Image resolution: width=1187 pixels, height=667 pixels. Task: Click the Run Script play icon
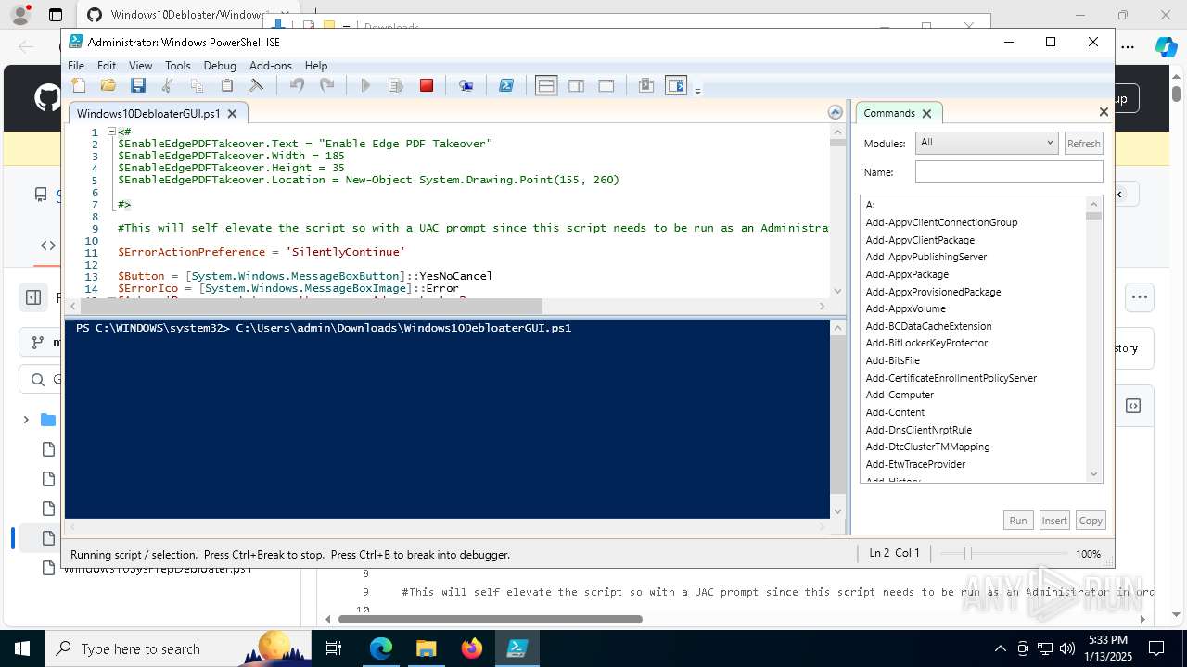(365, 85)
